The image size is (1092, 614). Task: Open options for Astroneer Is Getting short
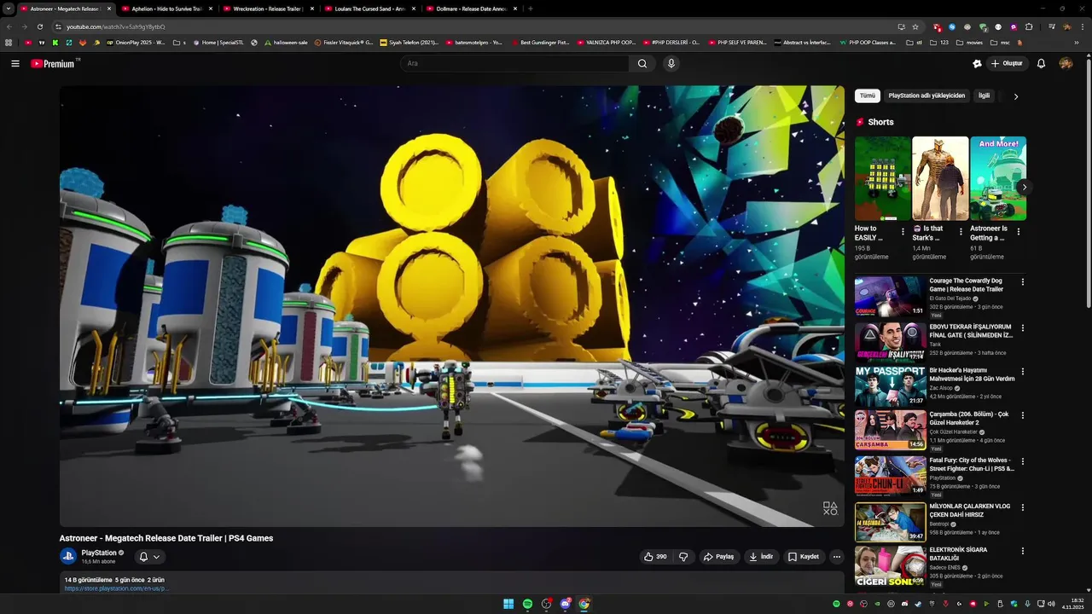point(1018,230)
